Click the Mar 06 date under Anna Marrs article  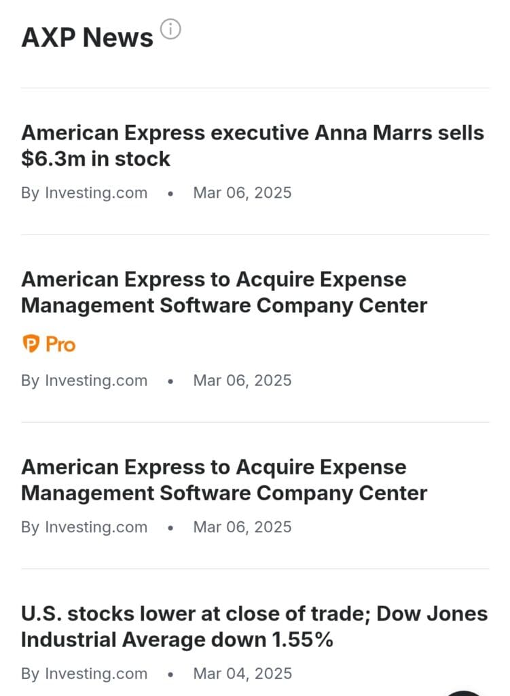coord(242,193)
